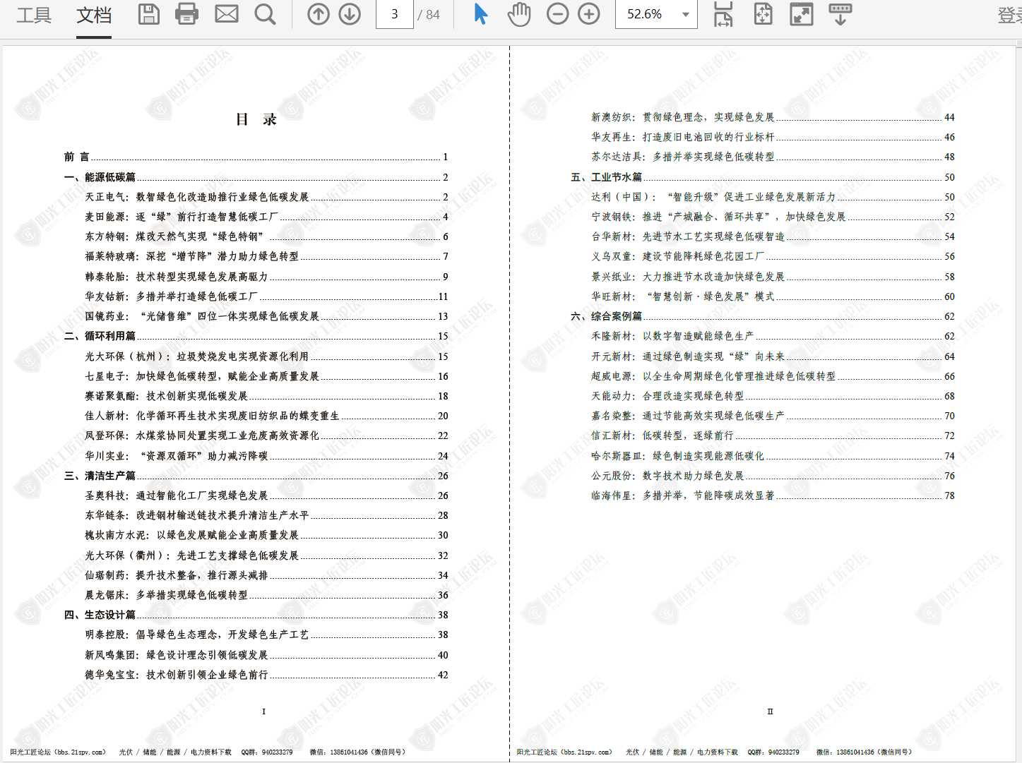Click the email envelope icon
Viewport: 1022px width, 763px height.
227,14
